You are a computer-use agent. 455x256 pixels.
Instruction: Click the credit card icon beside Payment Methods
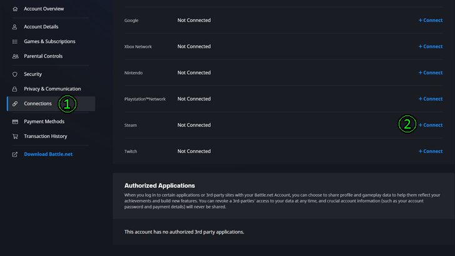pos(15,122)
